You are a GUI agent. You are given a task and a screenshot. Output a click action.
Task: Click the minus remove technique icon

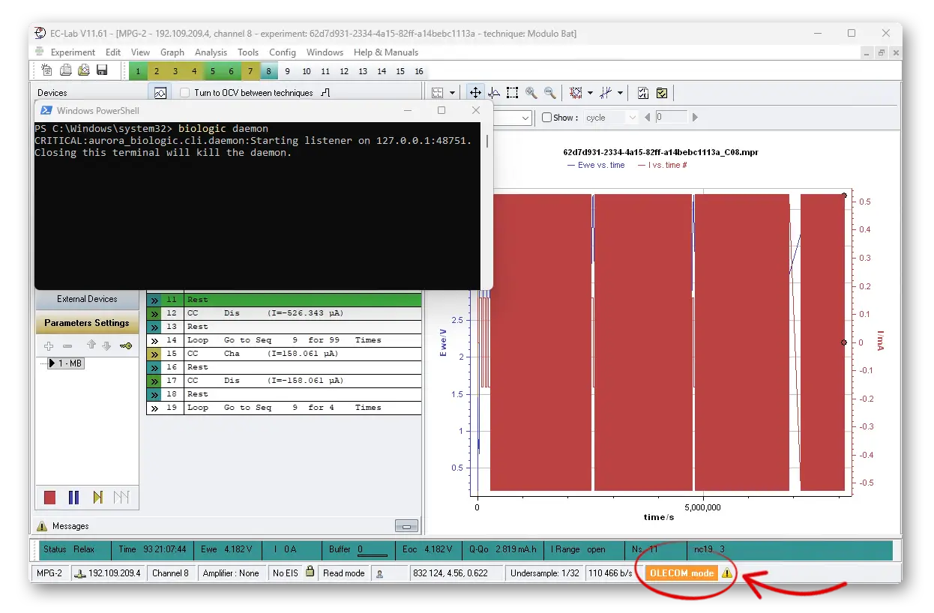[x=67, y=346]
